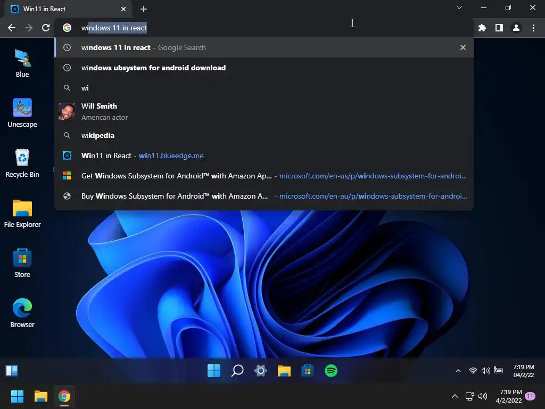Click the Will Smith thumbnail photo

pos(67,112)
